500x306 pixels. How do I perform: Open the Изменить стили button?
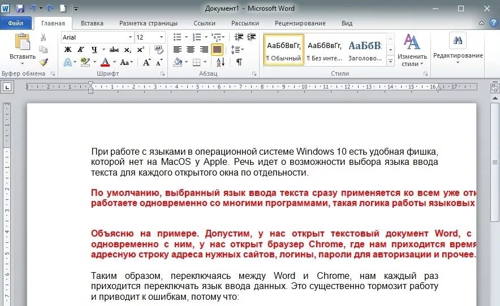pos(412,50)
